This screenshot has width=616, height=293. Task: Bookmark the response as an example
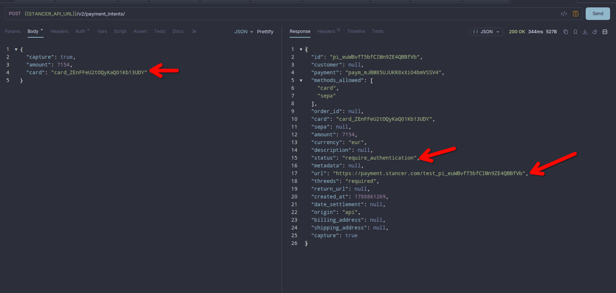click(x=575, y=32)
